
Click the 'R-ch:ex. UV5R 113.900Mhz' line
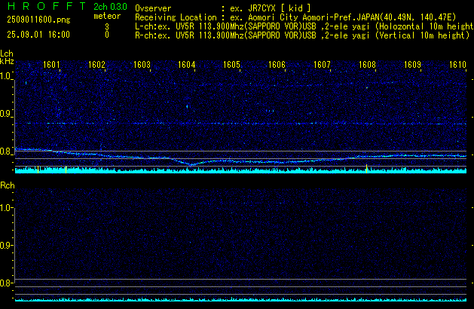[302, 35]
